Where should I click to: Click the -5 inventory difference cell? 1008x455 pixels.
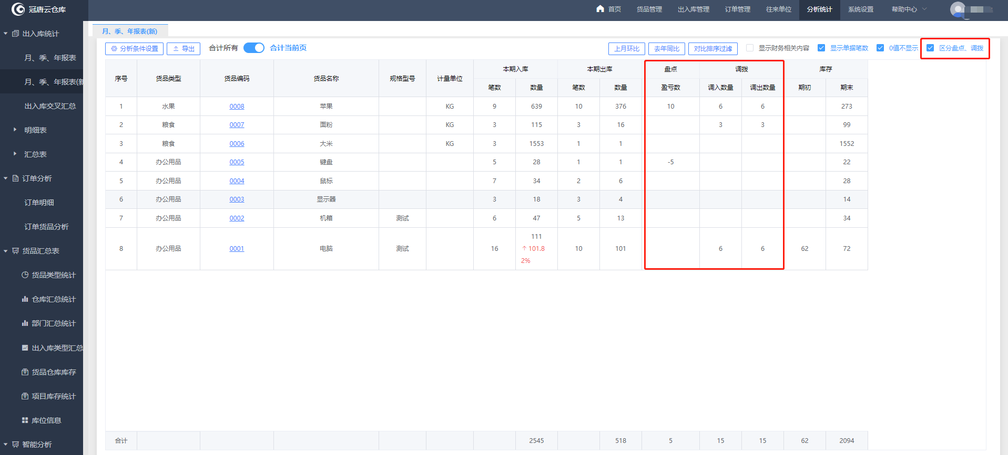click(670, 162)
